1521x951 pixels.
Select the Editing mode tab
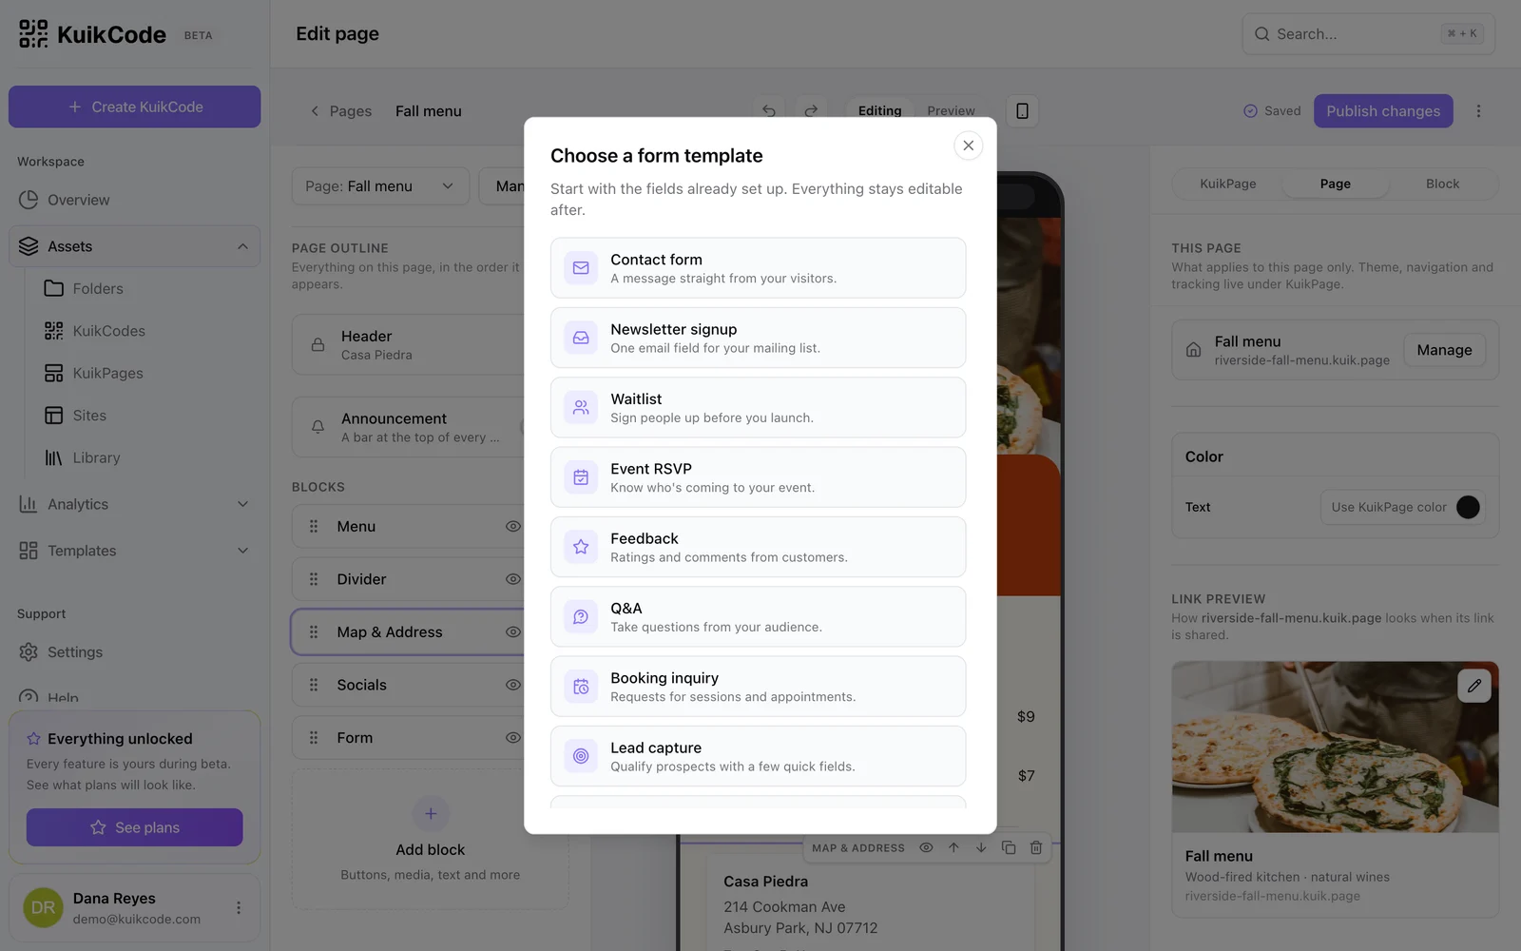[879, 111]
